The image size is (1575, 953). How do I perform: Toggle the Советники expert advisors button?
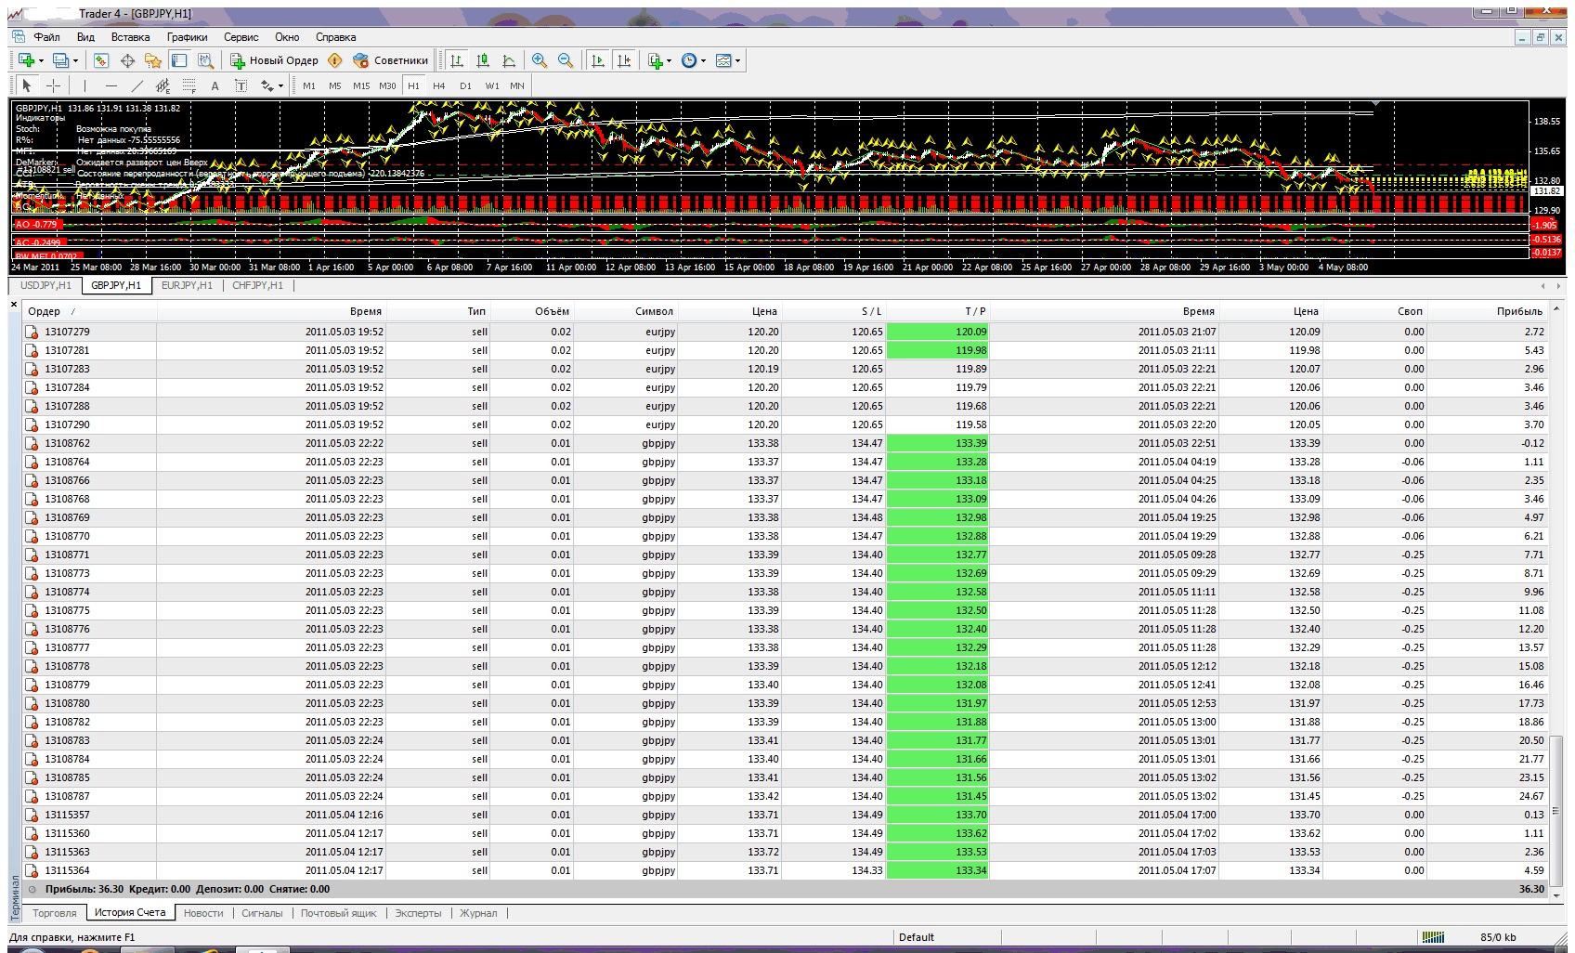pos(391,60)
